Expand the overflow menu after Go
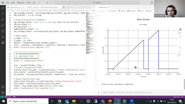Screen dimensions: 185x104 (x=39, y=3)
